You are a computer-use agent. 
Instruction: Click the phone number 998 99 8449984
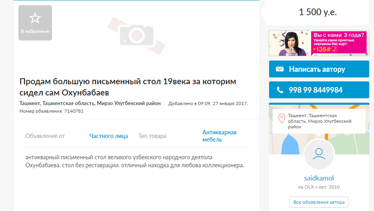[316, 90]
